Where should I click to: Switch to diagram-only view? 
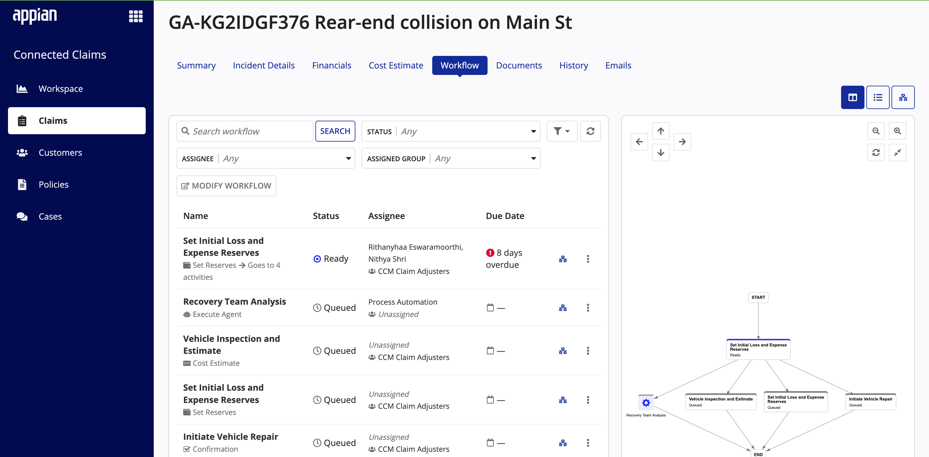(x=903, y=97)
